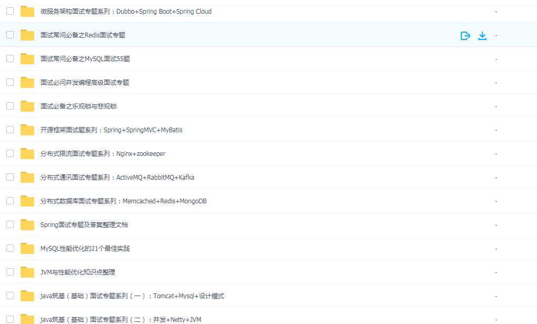Click folder icon for 面试常问必备之Redis面试专题
Viewport: 537px width, 324px height.
pyautogui.click(x=27, y=35)
